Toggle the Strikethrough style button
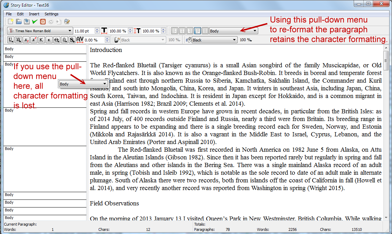The height and width of the screenshot is (234, 392). 56,40
